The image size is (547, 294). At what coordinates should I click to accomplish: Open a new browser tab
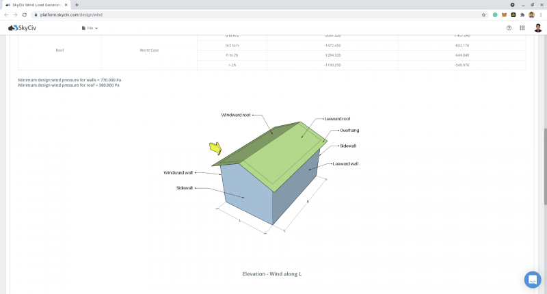(77, 5)
